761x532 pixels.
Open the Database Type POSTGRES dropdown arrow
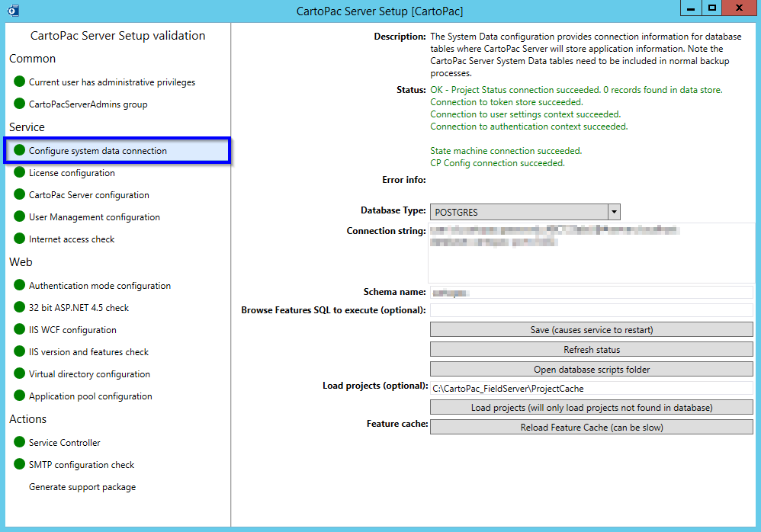click(x=614, y=212)
